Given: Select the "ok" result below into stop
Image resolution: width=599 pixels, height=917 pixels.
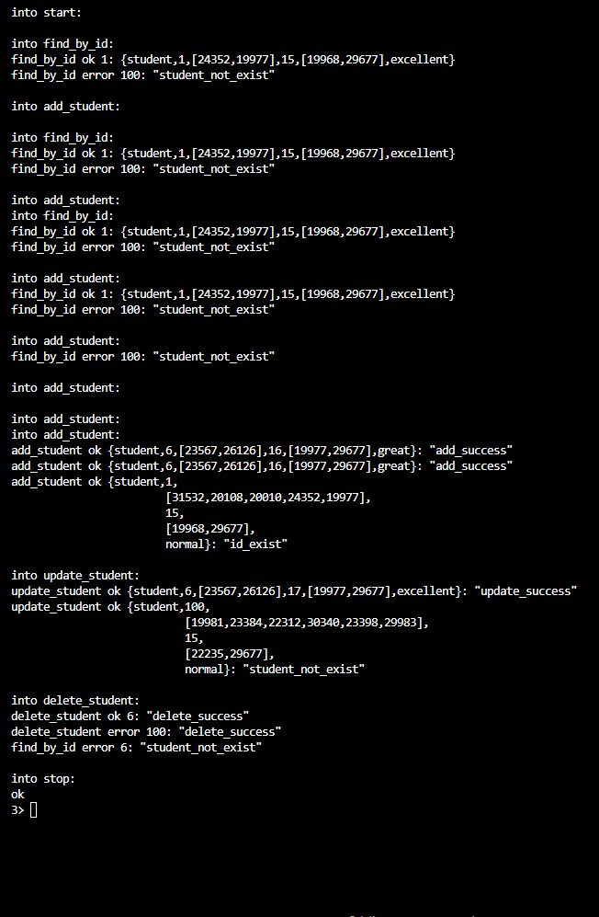Looking at the screenshot, I should click(17, 794).
